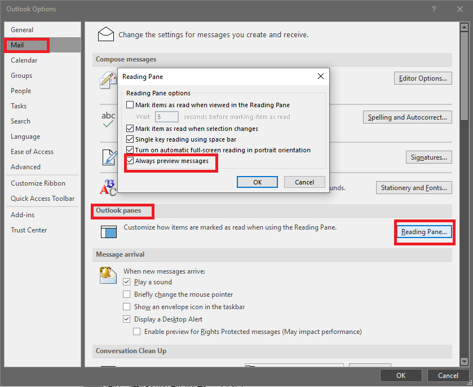Screen dimensions: 473x387
Task: Go to People options
Action: point(42,91)
